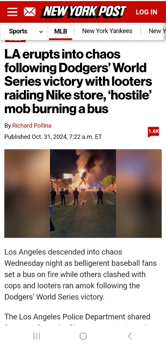Click the LA erupts into chaos headline
This screenshot has width=166, height=346.
click(78, 82)
